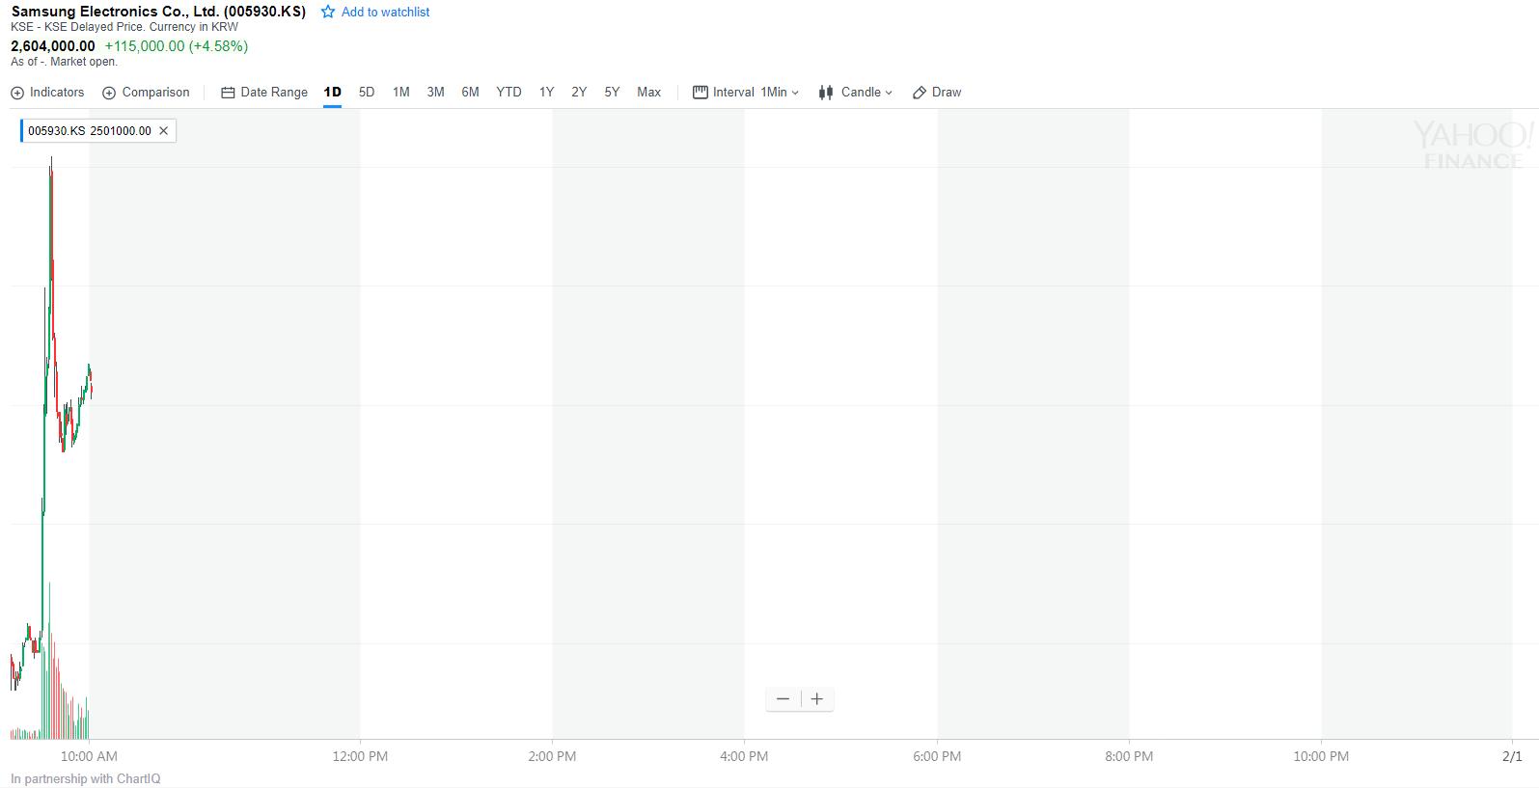Select the YTD range

click(x=508, y=93)
